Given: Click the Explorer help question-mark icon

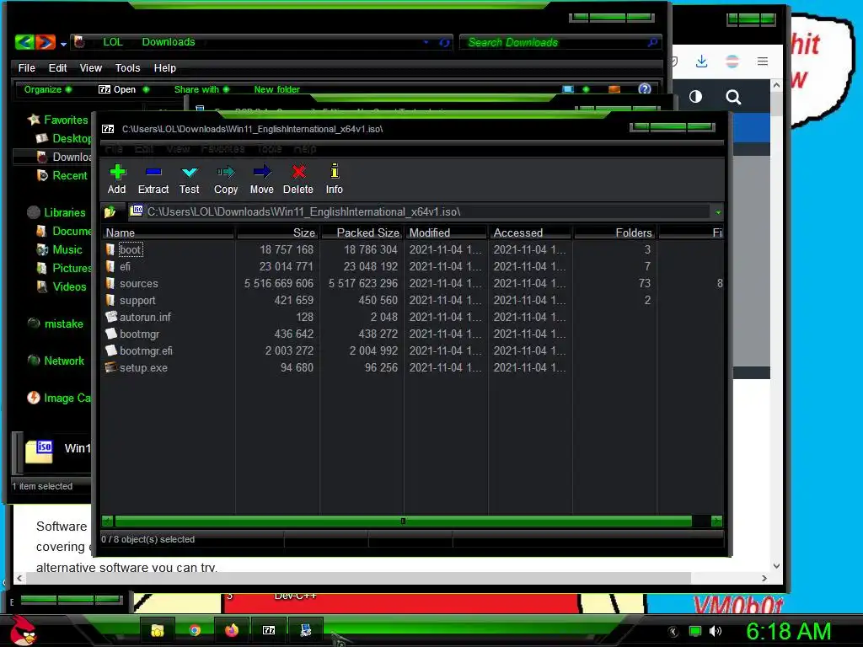Looking at the screenshot, I should click(645, 89).
